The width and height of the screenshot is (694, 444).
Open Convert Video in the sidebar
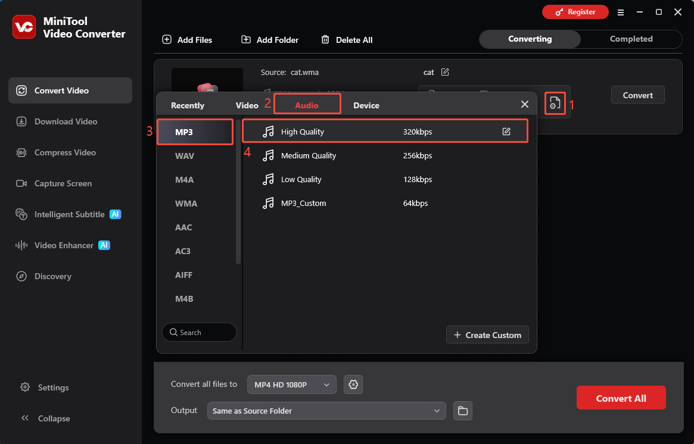70,90
